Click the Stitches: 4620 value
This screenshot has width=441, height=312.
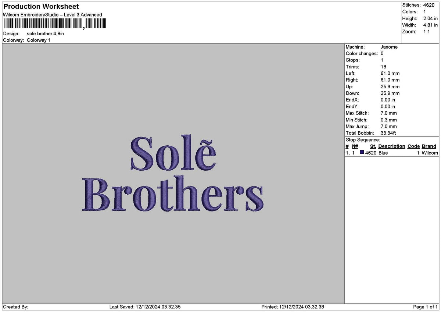click(429, 5)
